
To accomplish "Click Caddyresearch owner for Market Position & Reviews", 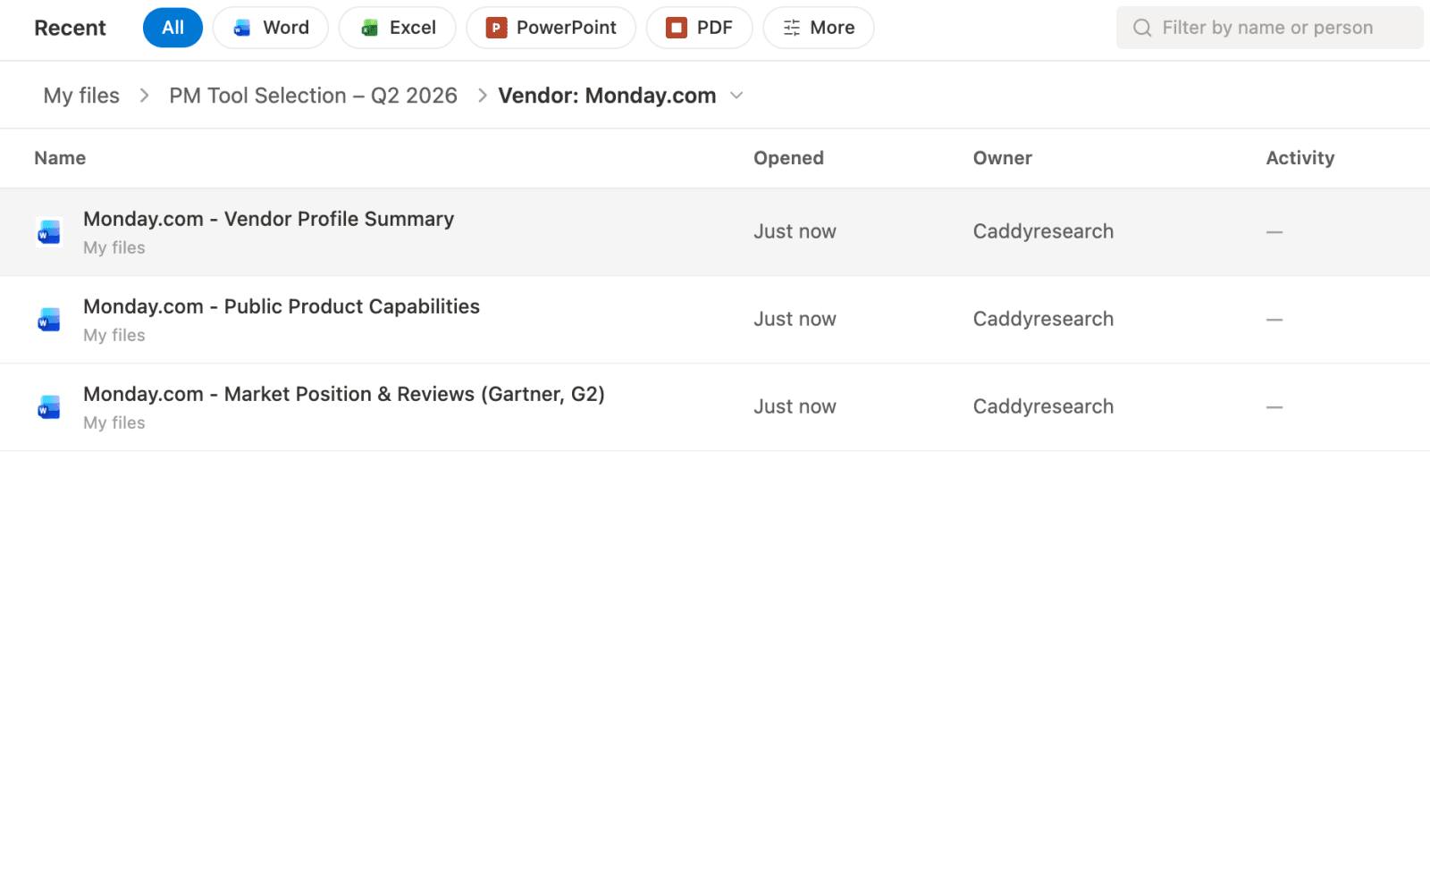I will [1043, 406].
